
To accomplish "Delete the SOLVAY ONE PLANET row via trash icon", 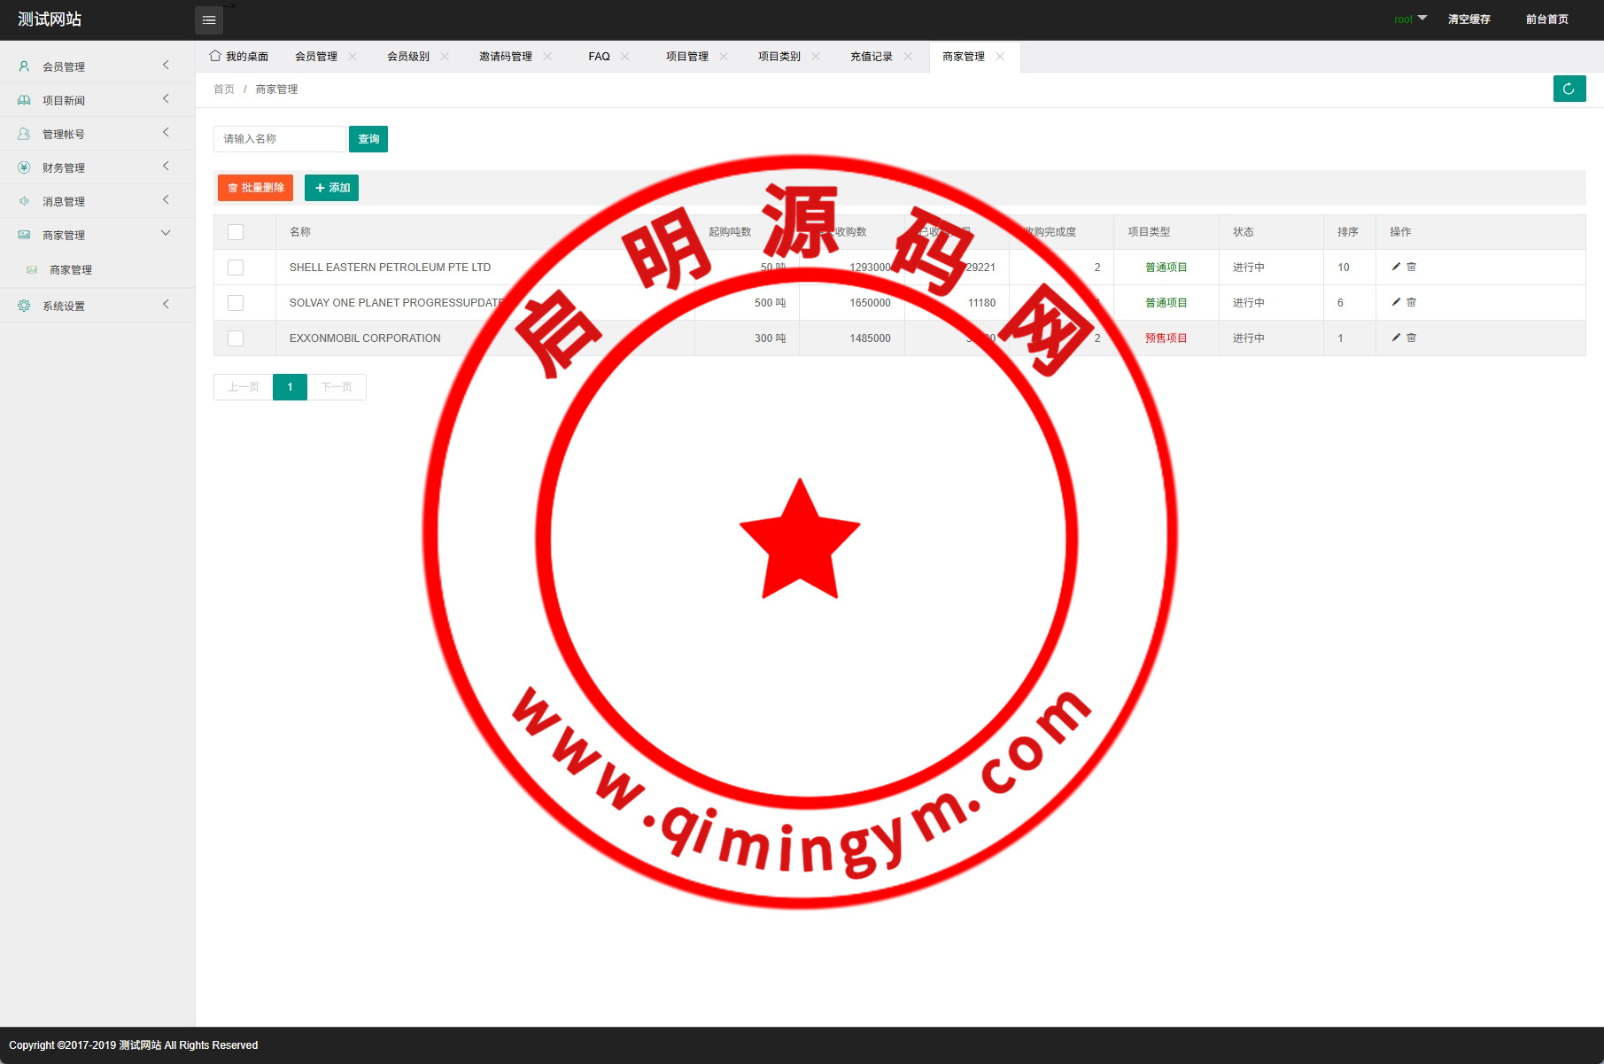I will coord(1412,302).
